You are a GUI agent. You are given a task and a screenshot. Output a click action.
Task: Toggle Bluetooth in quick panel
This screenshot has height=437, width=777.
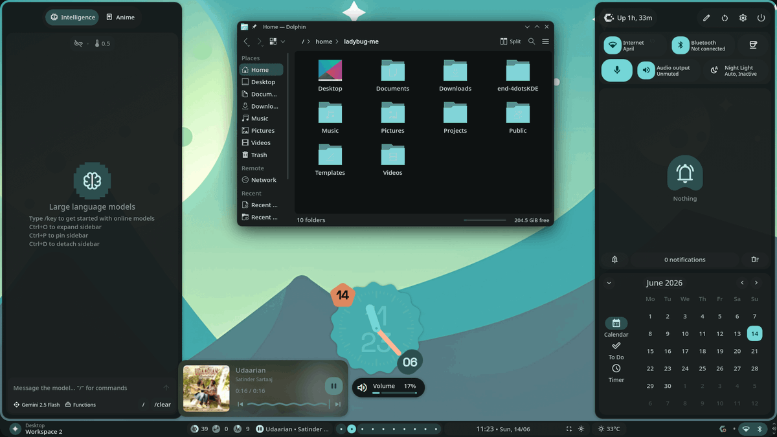click(x=681, y=45)
